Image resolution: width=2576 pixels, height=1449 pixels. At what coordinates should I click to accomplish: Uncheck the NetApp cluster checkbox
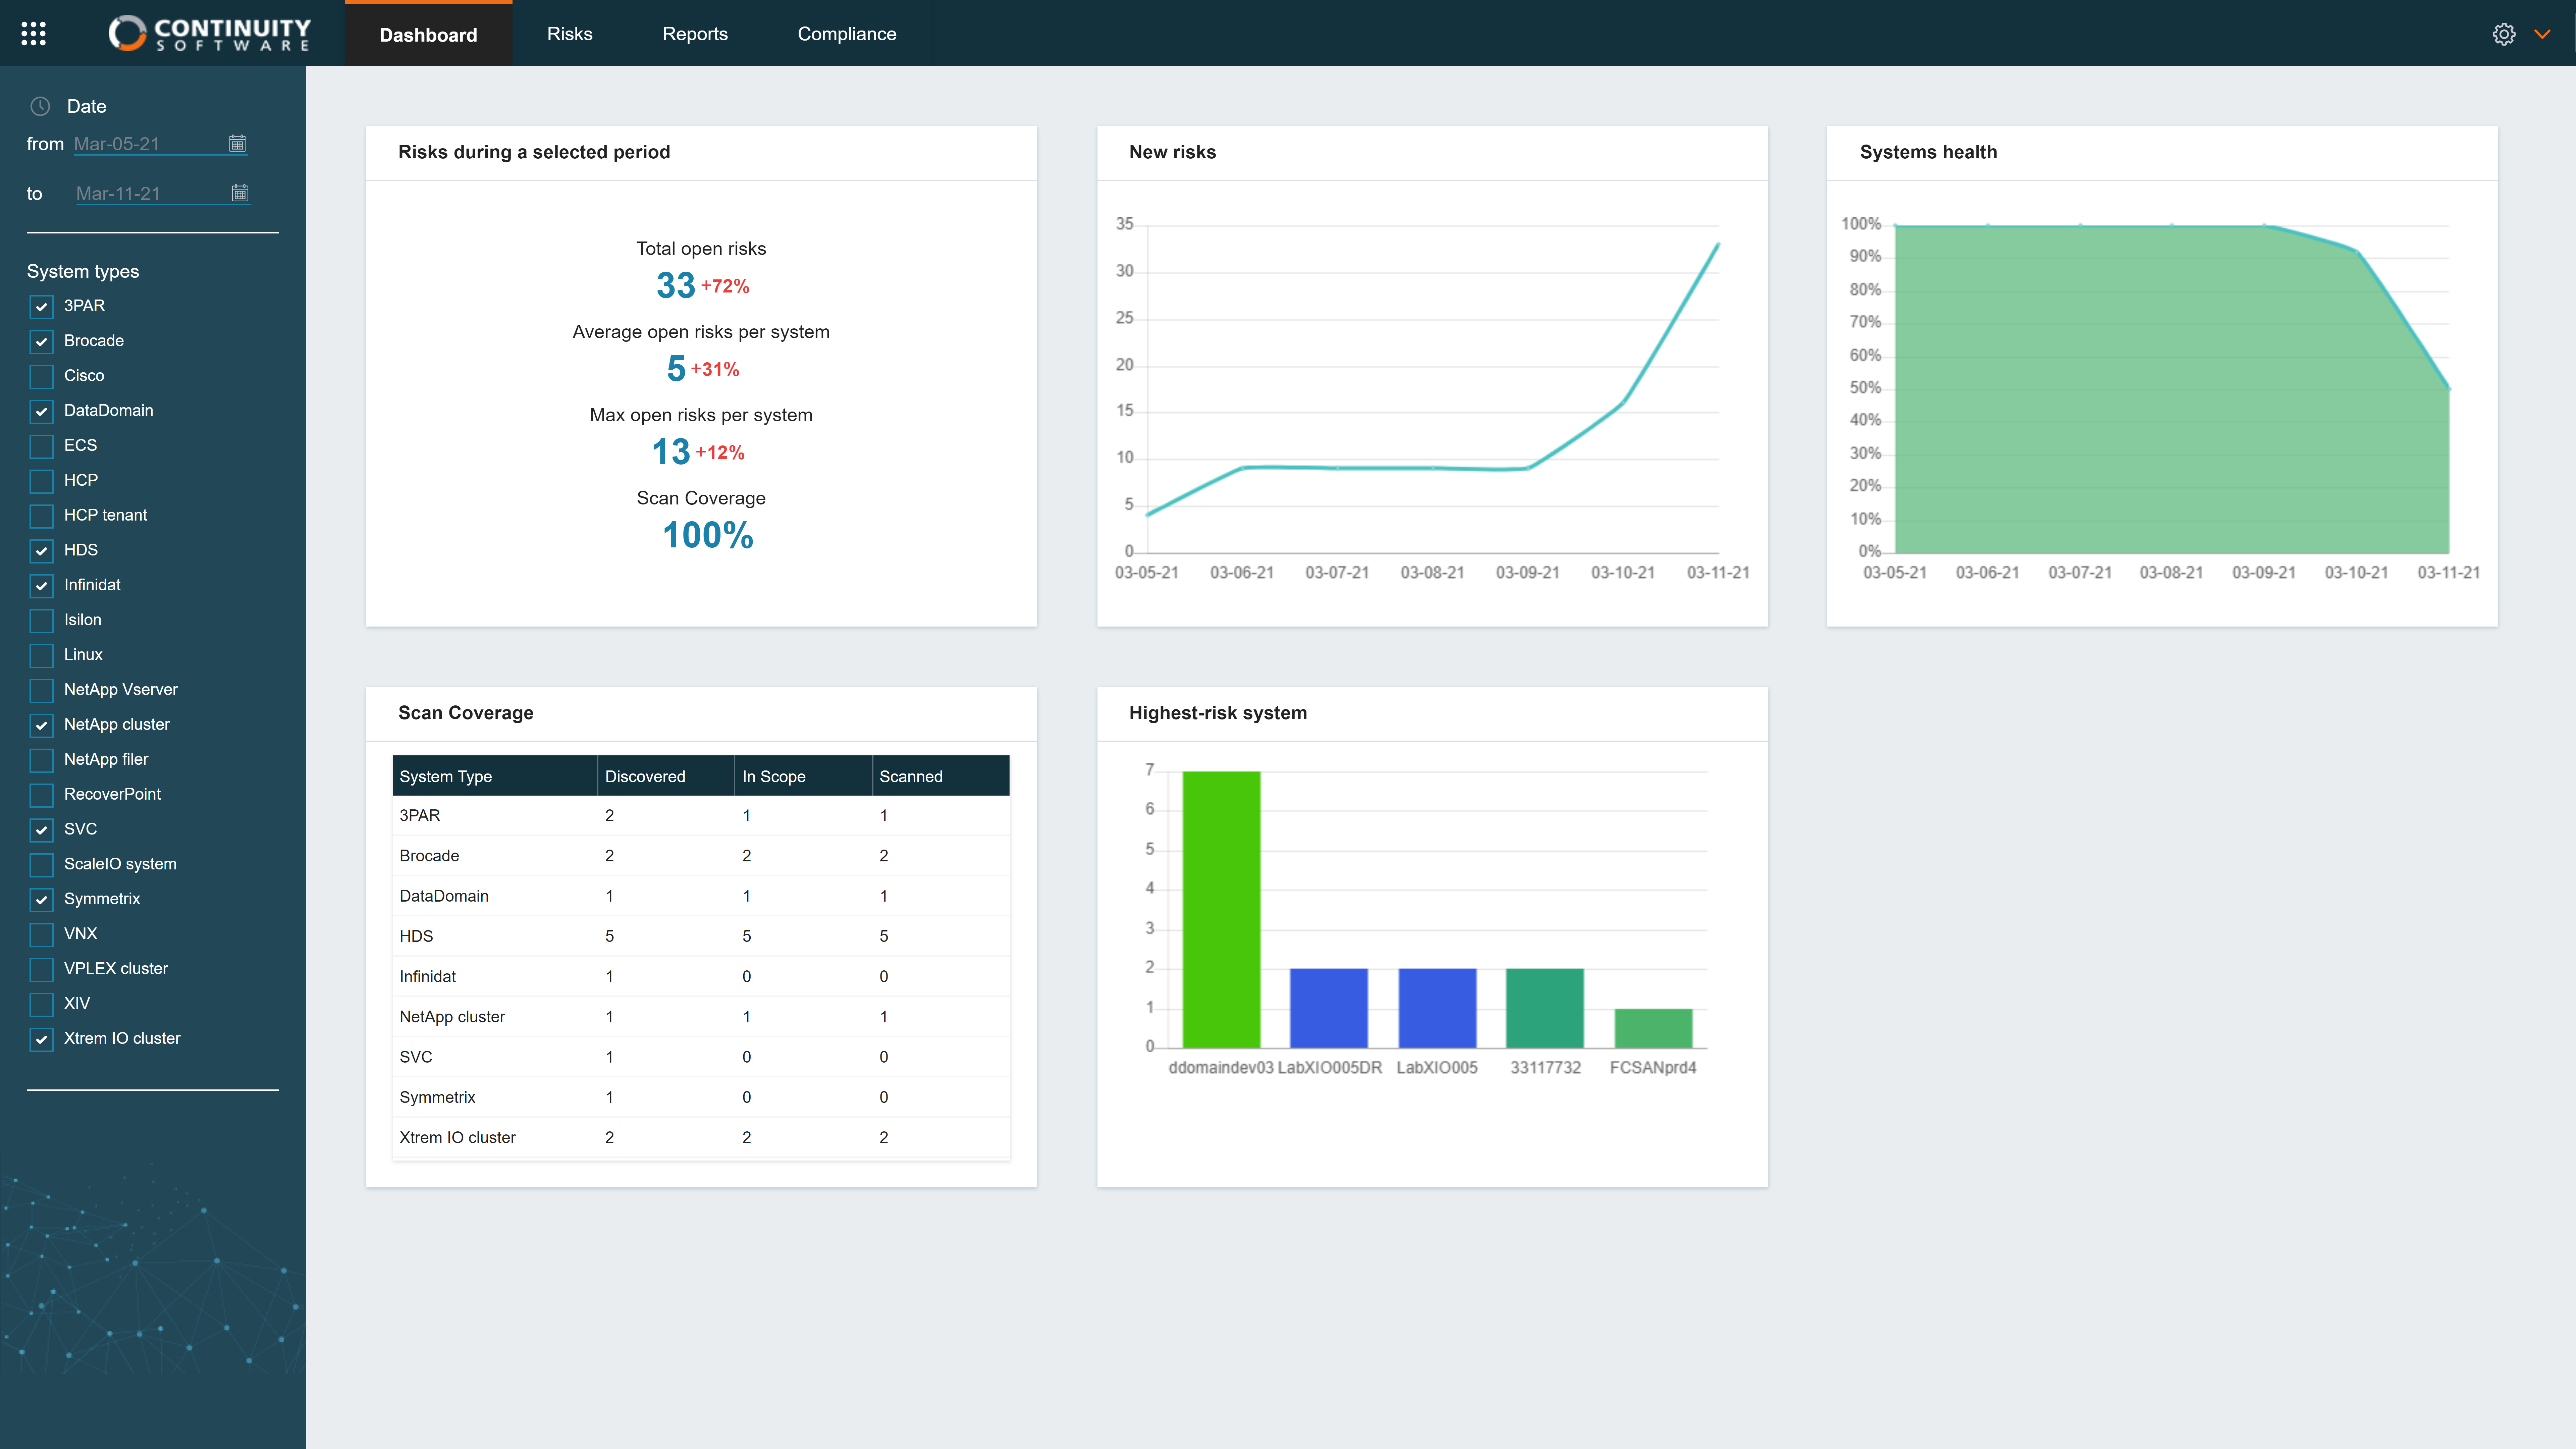coord(41,726)
